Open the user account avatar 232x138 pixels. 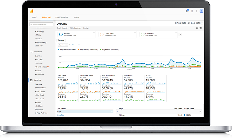201,11
